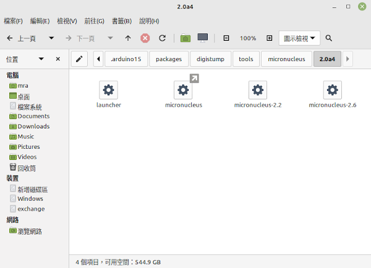Open Music in the sidebar
This screenshot has height=268, width=371.
[22, 136]
